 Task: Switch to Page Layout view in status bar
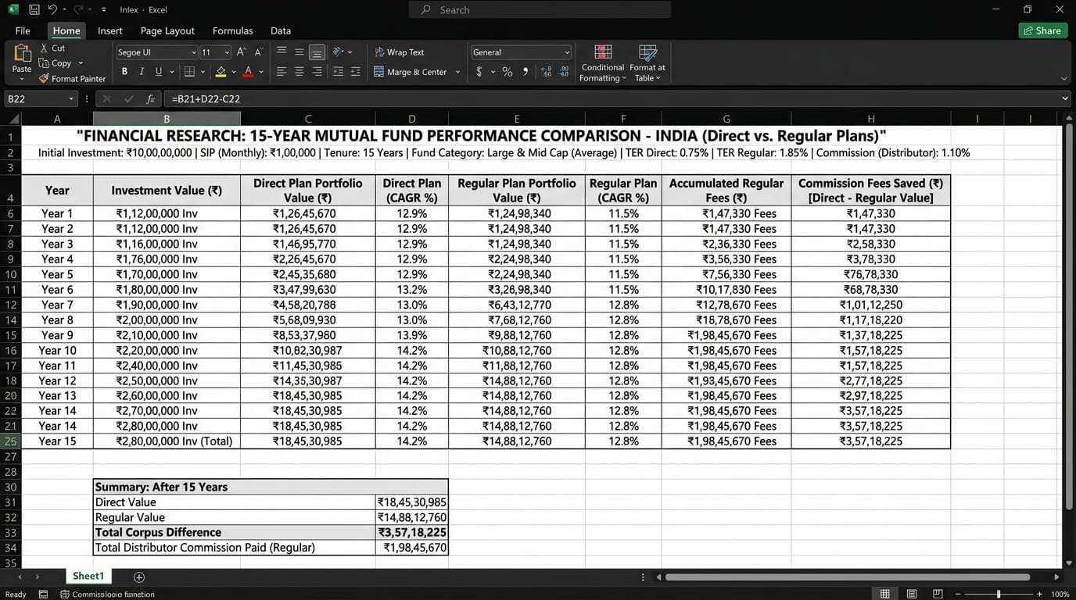911,594
